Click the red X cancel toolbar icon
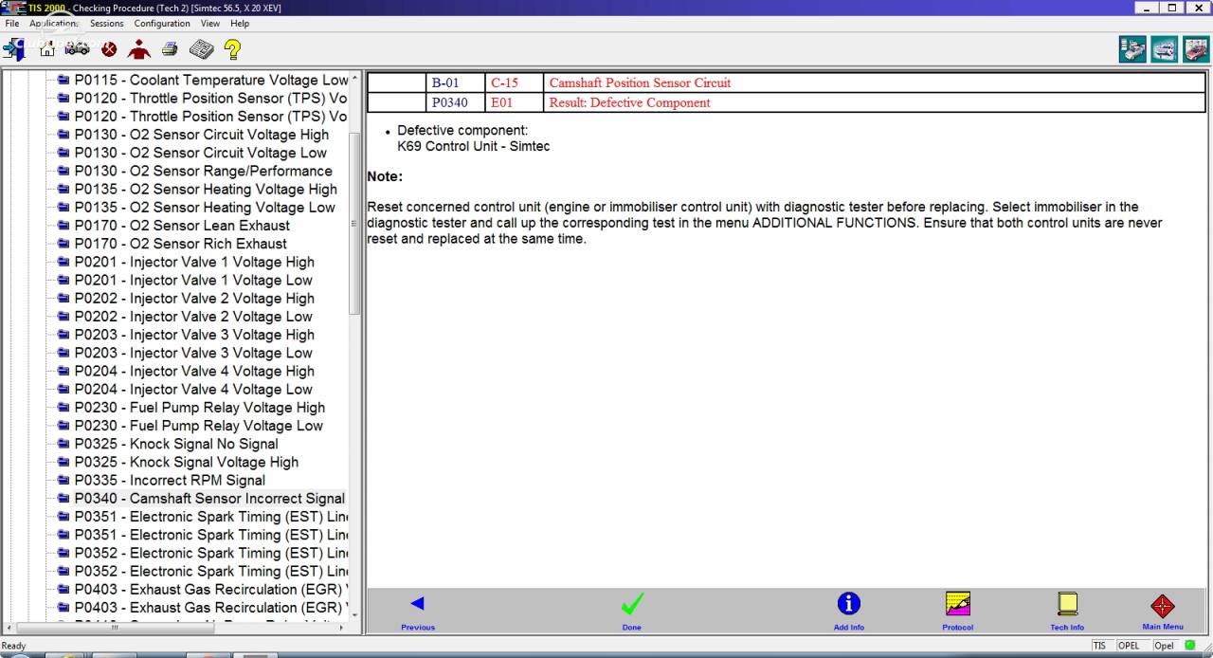Screen dimensions: 1213x658 [109, 49]
